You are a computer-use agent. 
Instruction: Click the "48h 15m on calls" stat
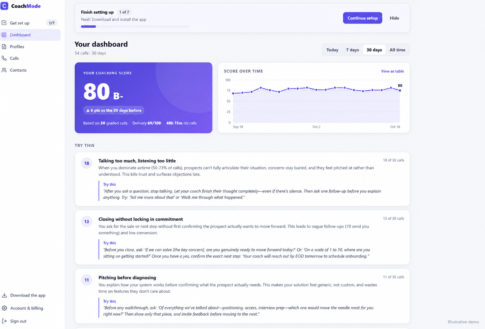[x=181, y=123]
